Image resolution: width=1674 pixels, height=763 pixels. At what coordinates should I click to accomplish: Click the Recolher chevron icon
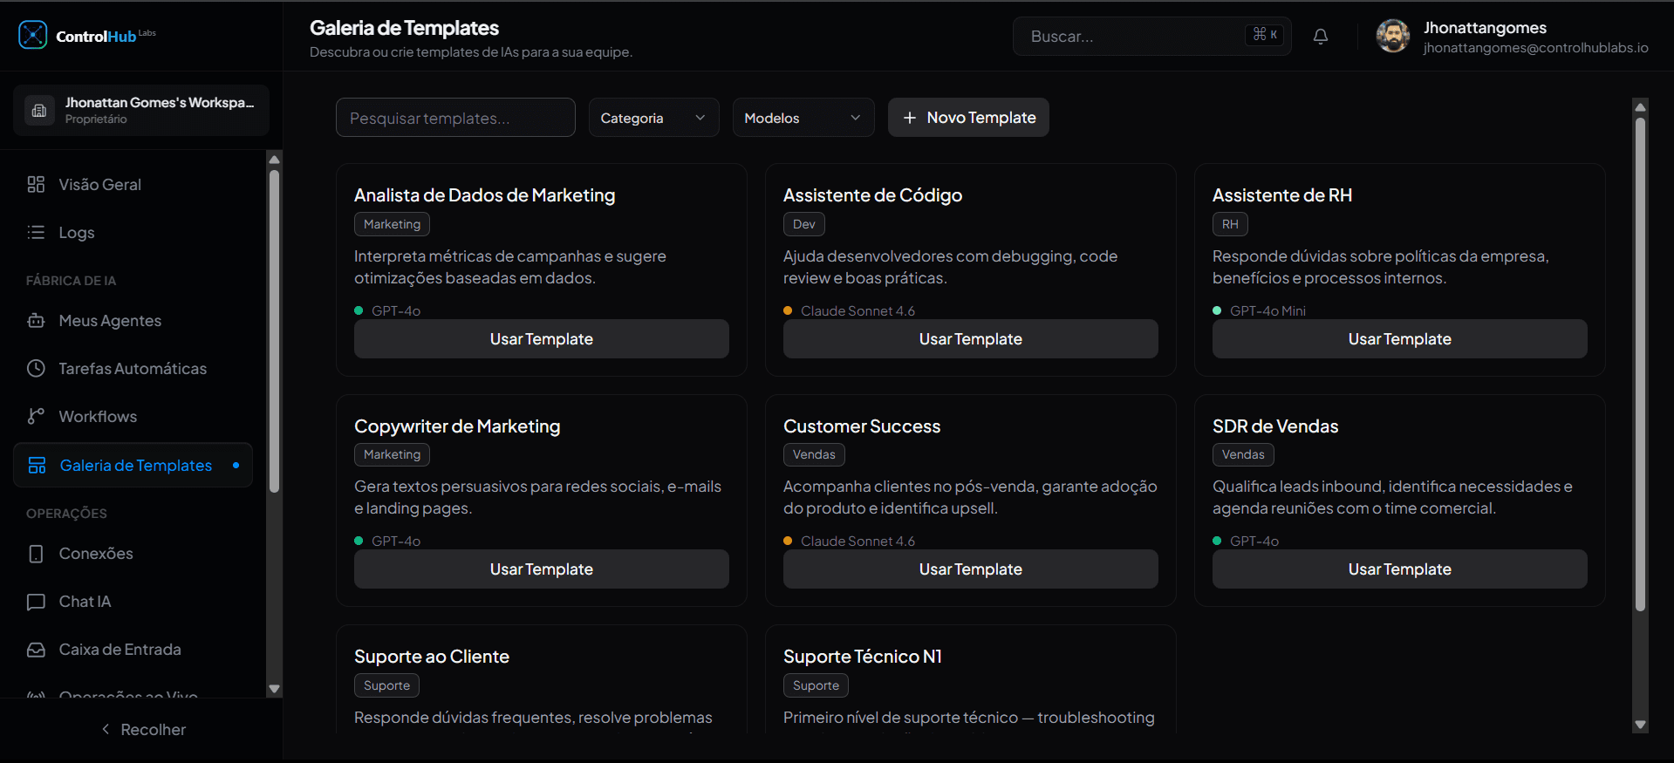click(106, 729)
